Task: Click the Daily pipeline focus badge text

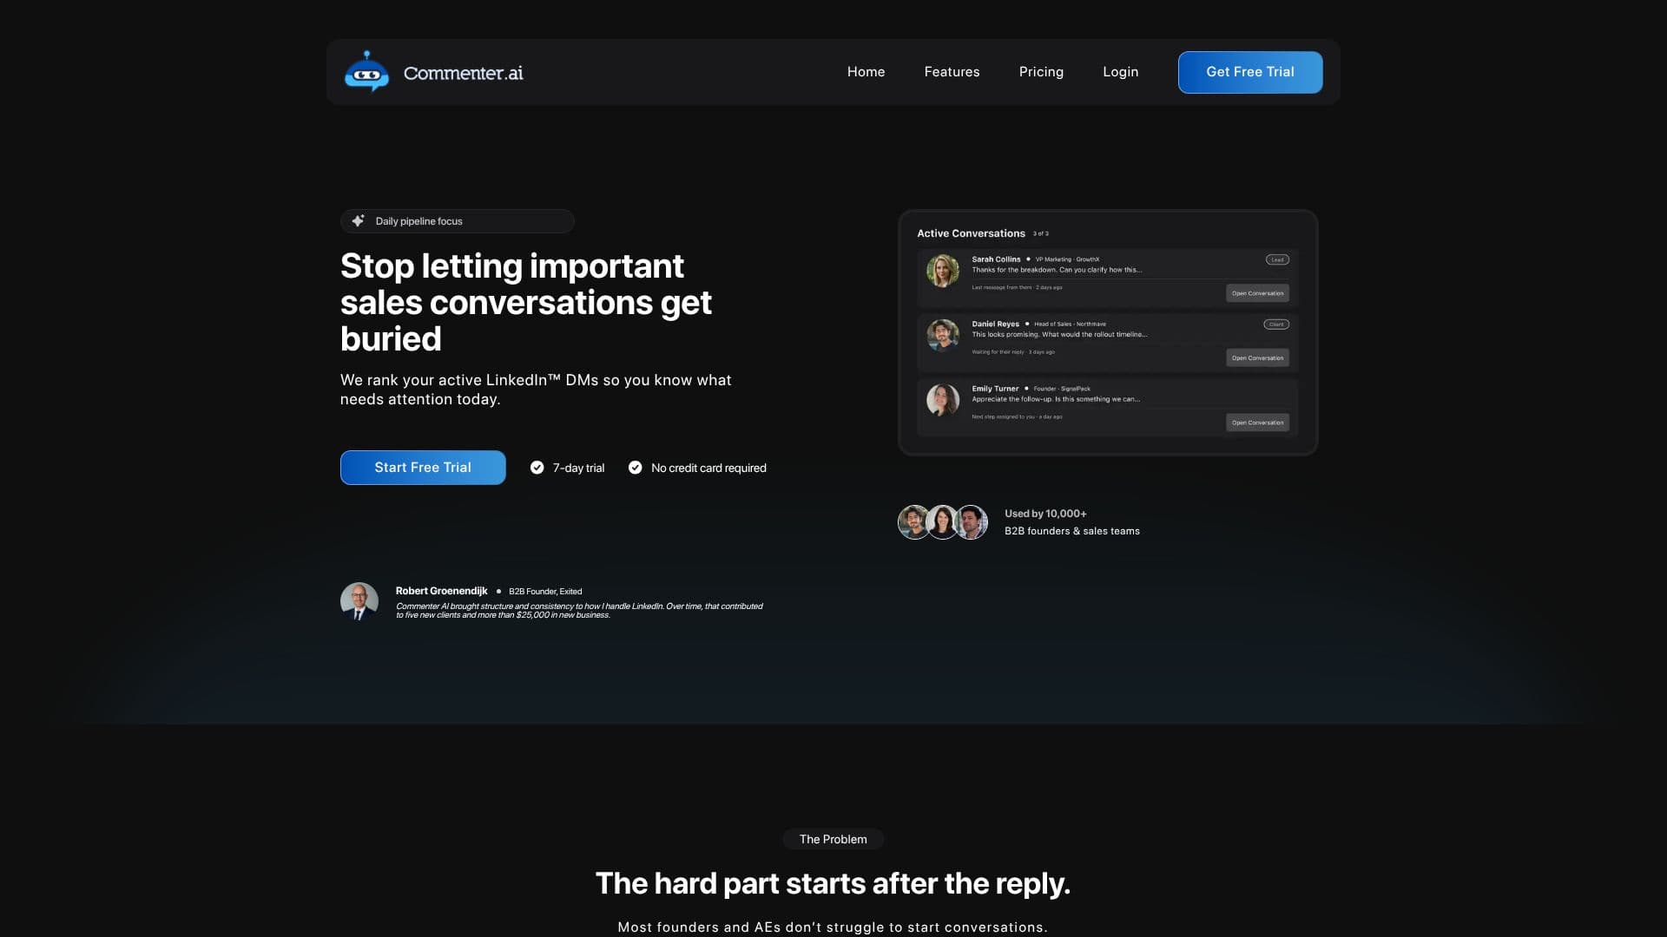Action: 418,221
